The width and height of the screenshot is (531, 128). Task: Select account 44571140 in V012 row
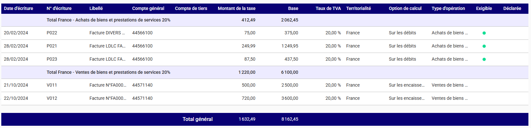tap(142, 98)
